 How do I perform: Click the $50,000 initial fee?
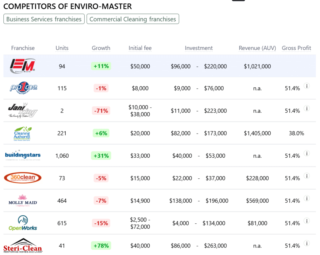point(140,66)
